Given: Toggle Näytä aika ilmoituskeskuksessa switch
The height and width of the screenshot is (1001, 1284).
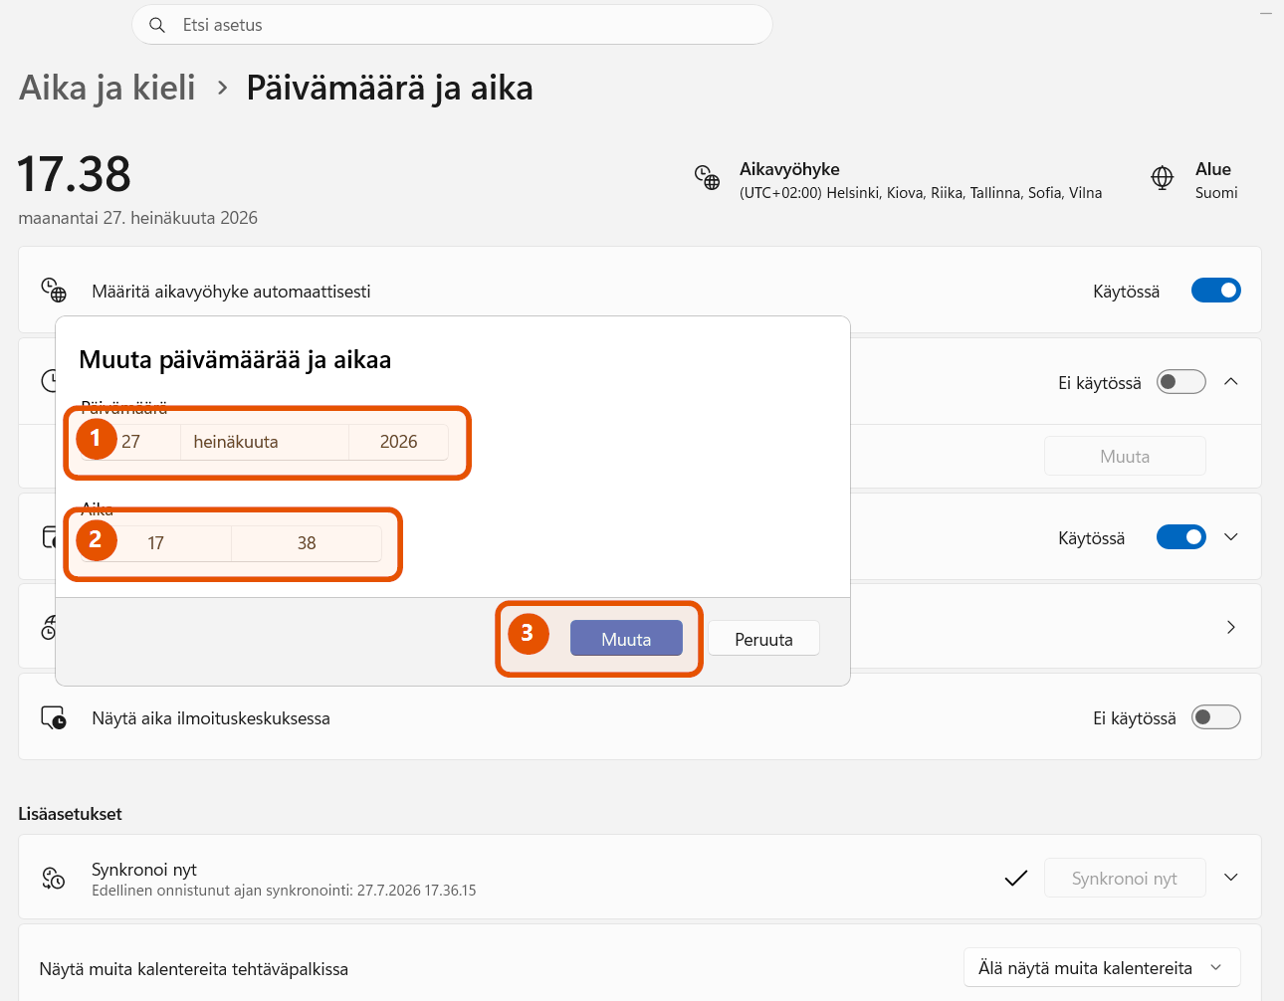Looking at the screenshot, I should tap(1216, 717).
